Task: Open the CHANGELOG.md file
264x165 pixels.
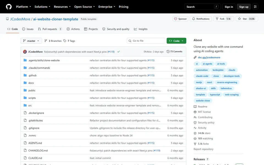Action: [38, 150]
